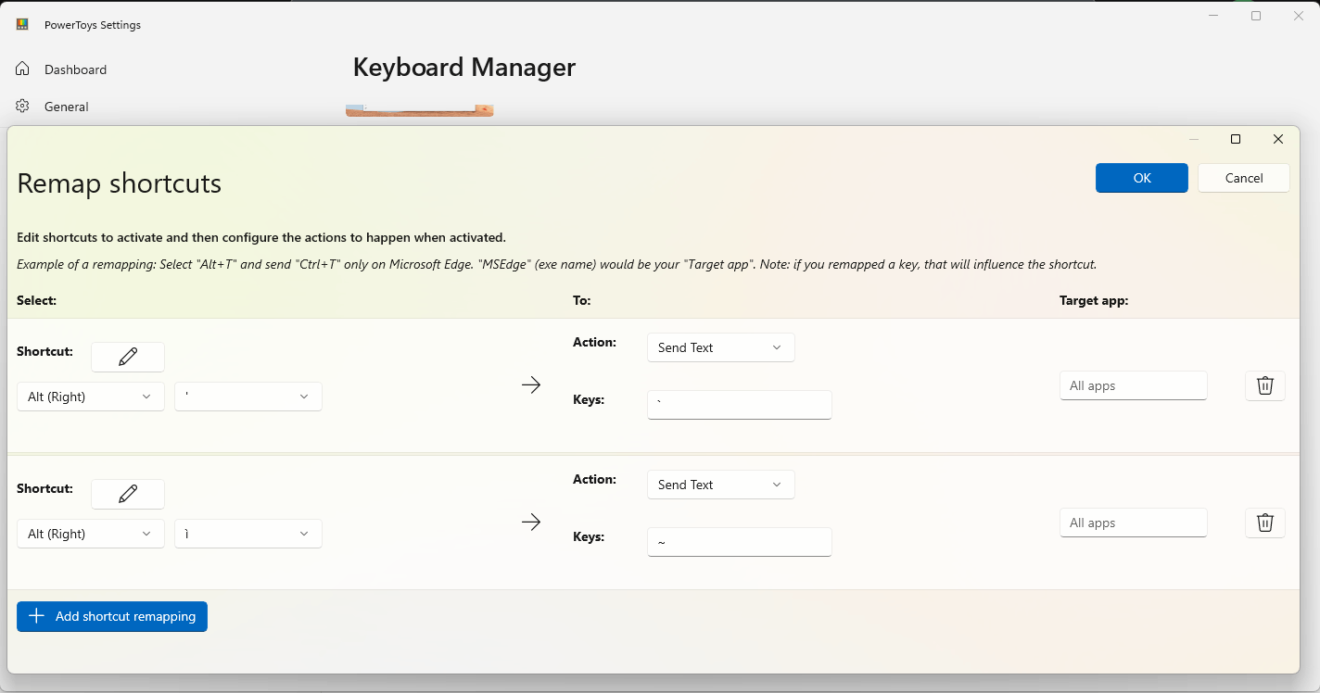This screenshot has height=693, width=1320.
Task: Select Dashboard in PowerToys Settings sidebar
Action: point(75,69)
